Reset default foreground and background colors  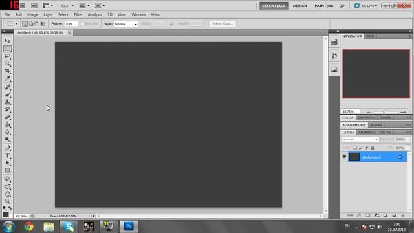[x=5, y=208]
